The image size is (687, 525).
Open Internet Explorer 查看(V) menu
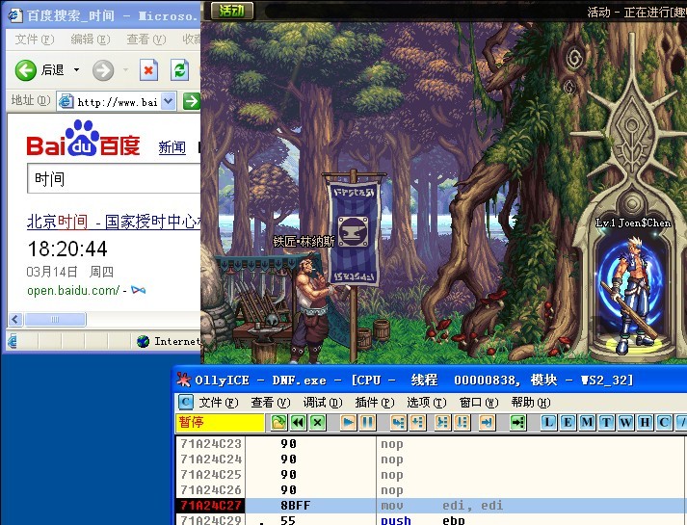(146, 39)
